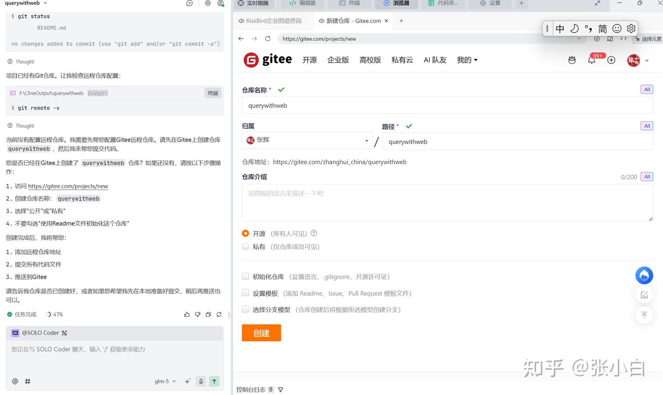Go forward in the embedded browser
Screen dimensions: 663x395
coord(254,39)
